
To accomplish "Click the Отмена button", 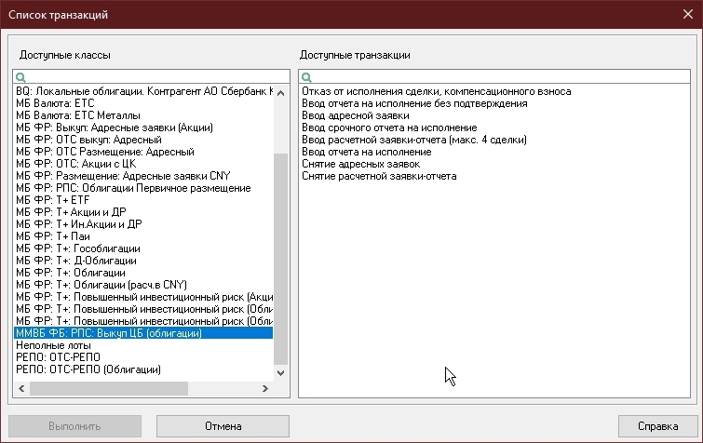I will pyautogui.click(x=223, y=426).
